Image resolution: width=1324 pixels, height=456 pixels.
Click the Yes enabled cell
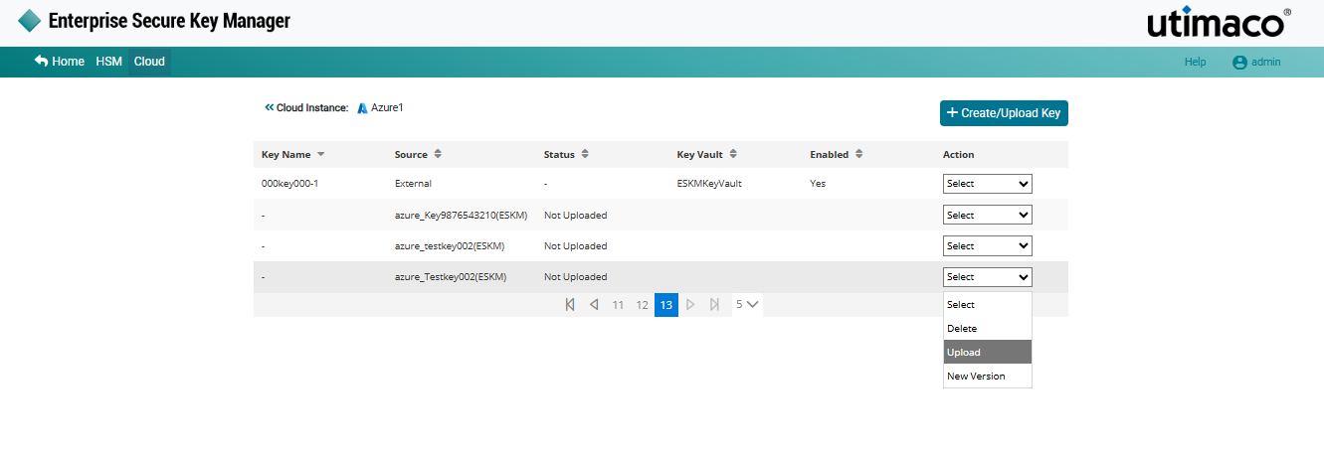tap(818, 184)
